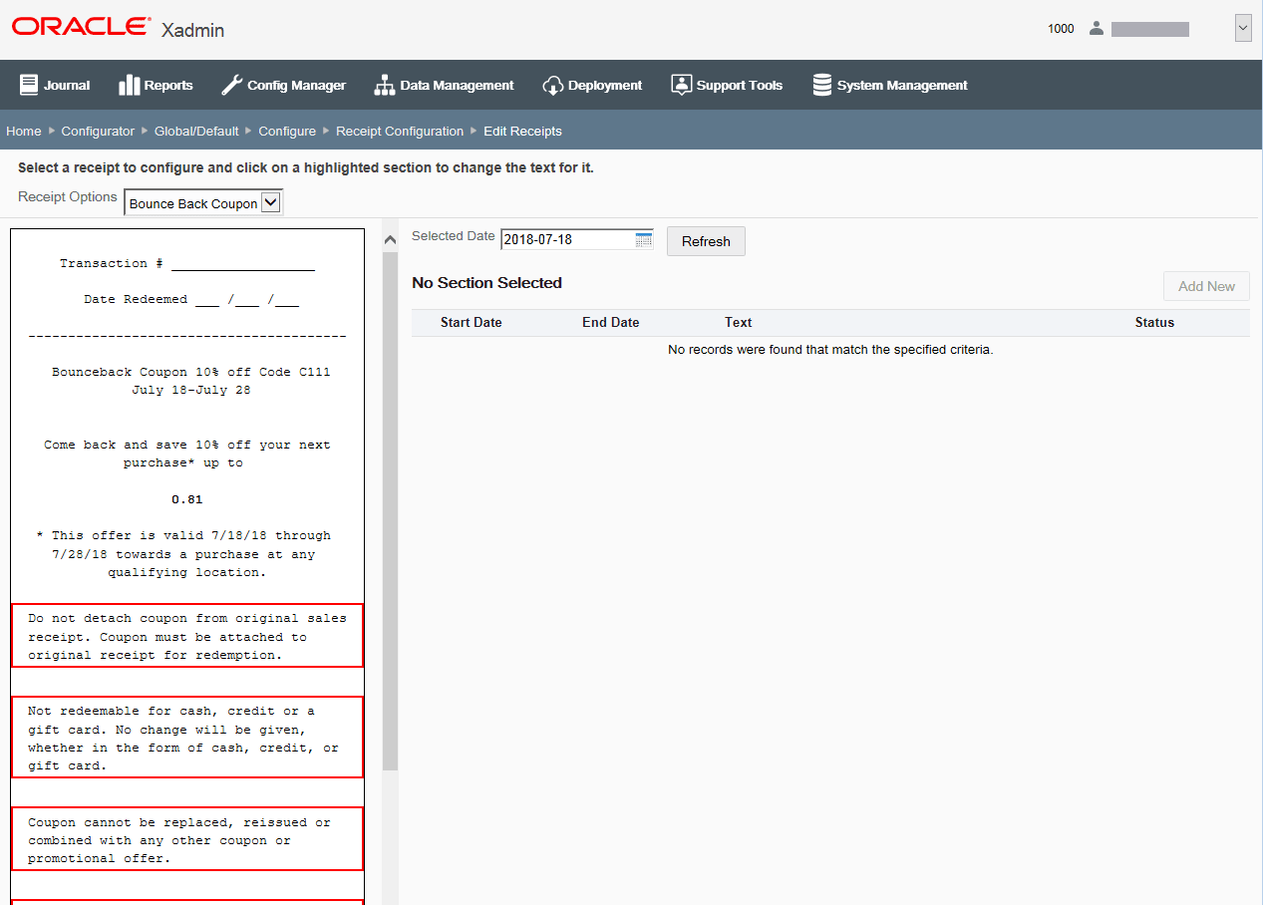The height and width of the screenshot is (905, 1263).
Task: Open the Receipt Options combo box arrow
Action: click(269, 202)
